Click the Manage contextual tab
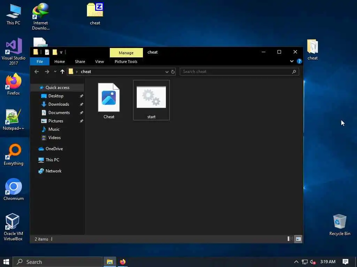Viewport: 357px width, 267px height. (x=126, y=53)
